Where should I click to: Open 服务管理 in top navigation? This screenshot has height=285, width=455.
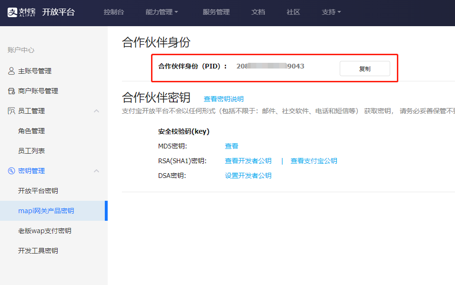[216, 12]
